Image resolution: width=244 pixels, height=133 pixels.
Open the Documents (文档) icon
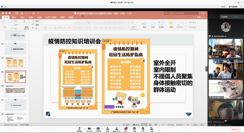pos(143,129)
